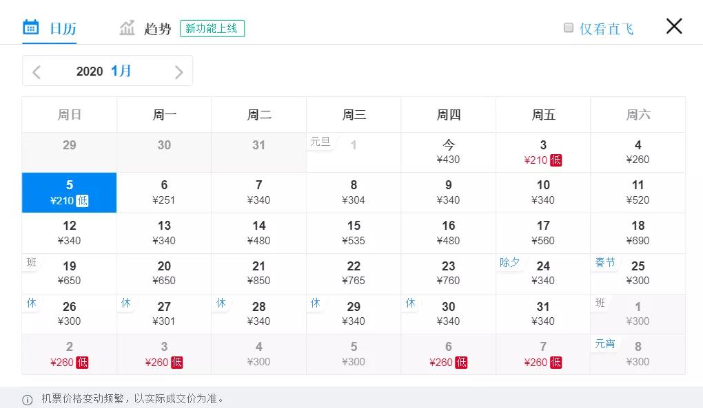
Task: Select January 5 priced ¥210
Action: 69,193
